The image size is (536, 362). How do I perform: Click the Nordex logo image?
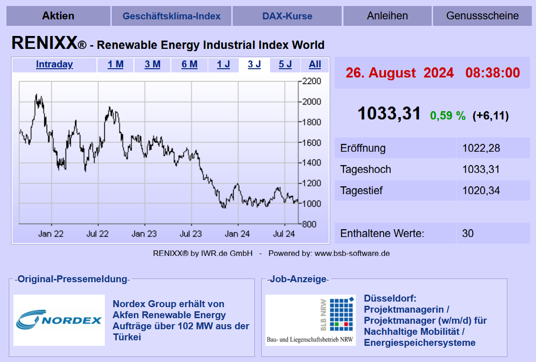[59, 320]
